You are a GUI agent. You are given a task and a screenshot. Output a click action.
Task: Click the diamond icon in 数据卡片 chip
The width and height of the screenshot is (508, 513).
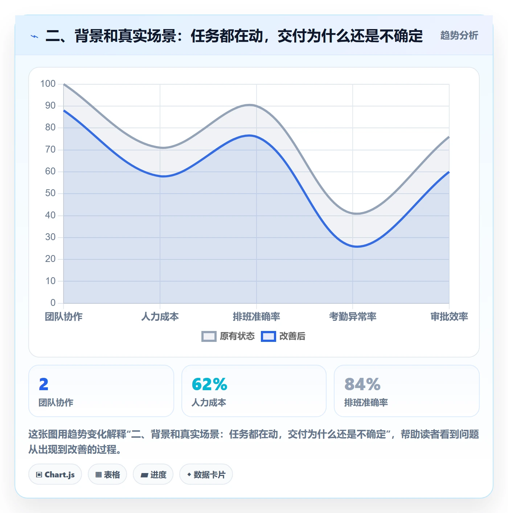pos(189,474)
